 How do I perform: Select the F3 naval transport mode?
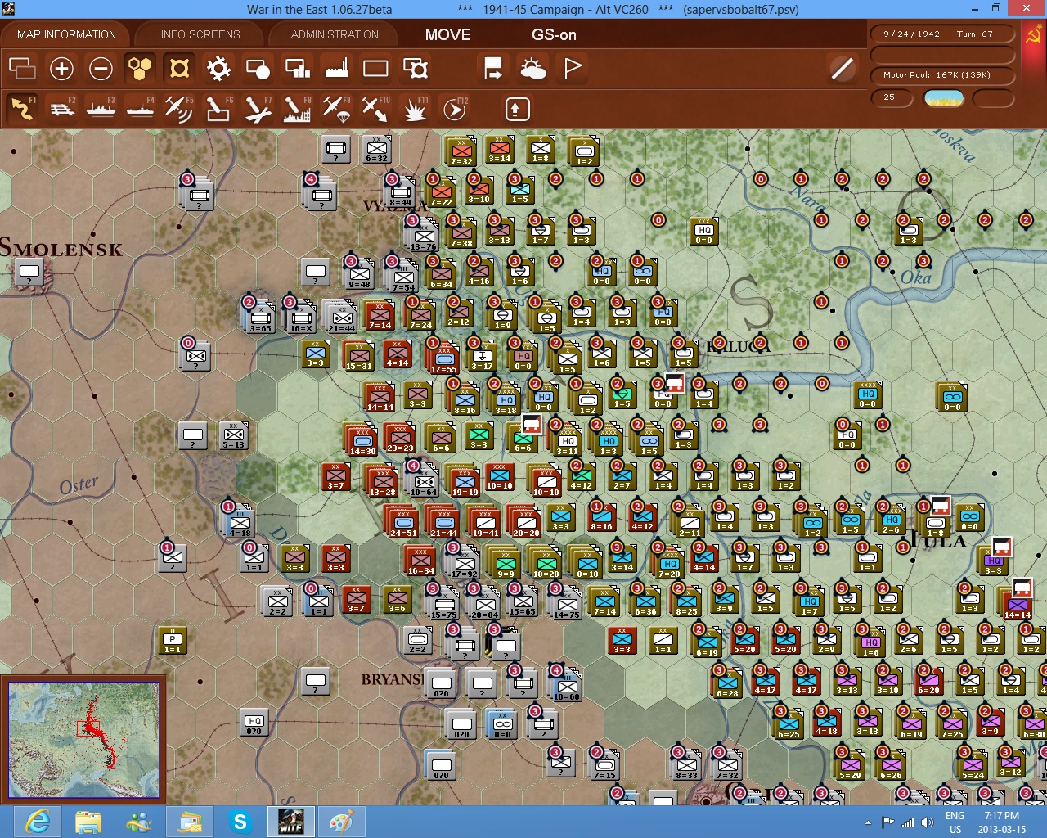coord(101,109)
